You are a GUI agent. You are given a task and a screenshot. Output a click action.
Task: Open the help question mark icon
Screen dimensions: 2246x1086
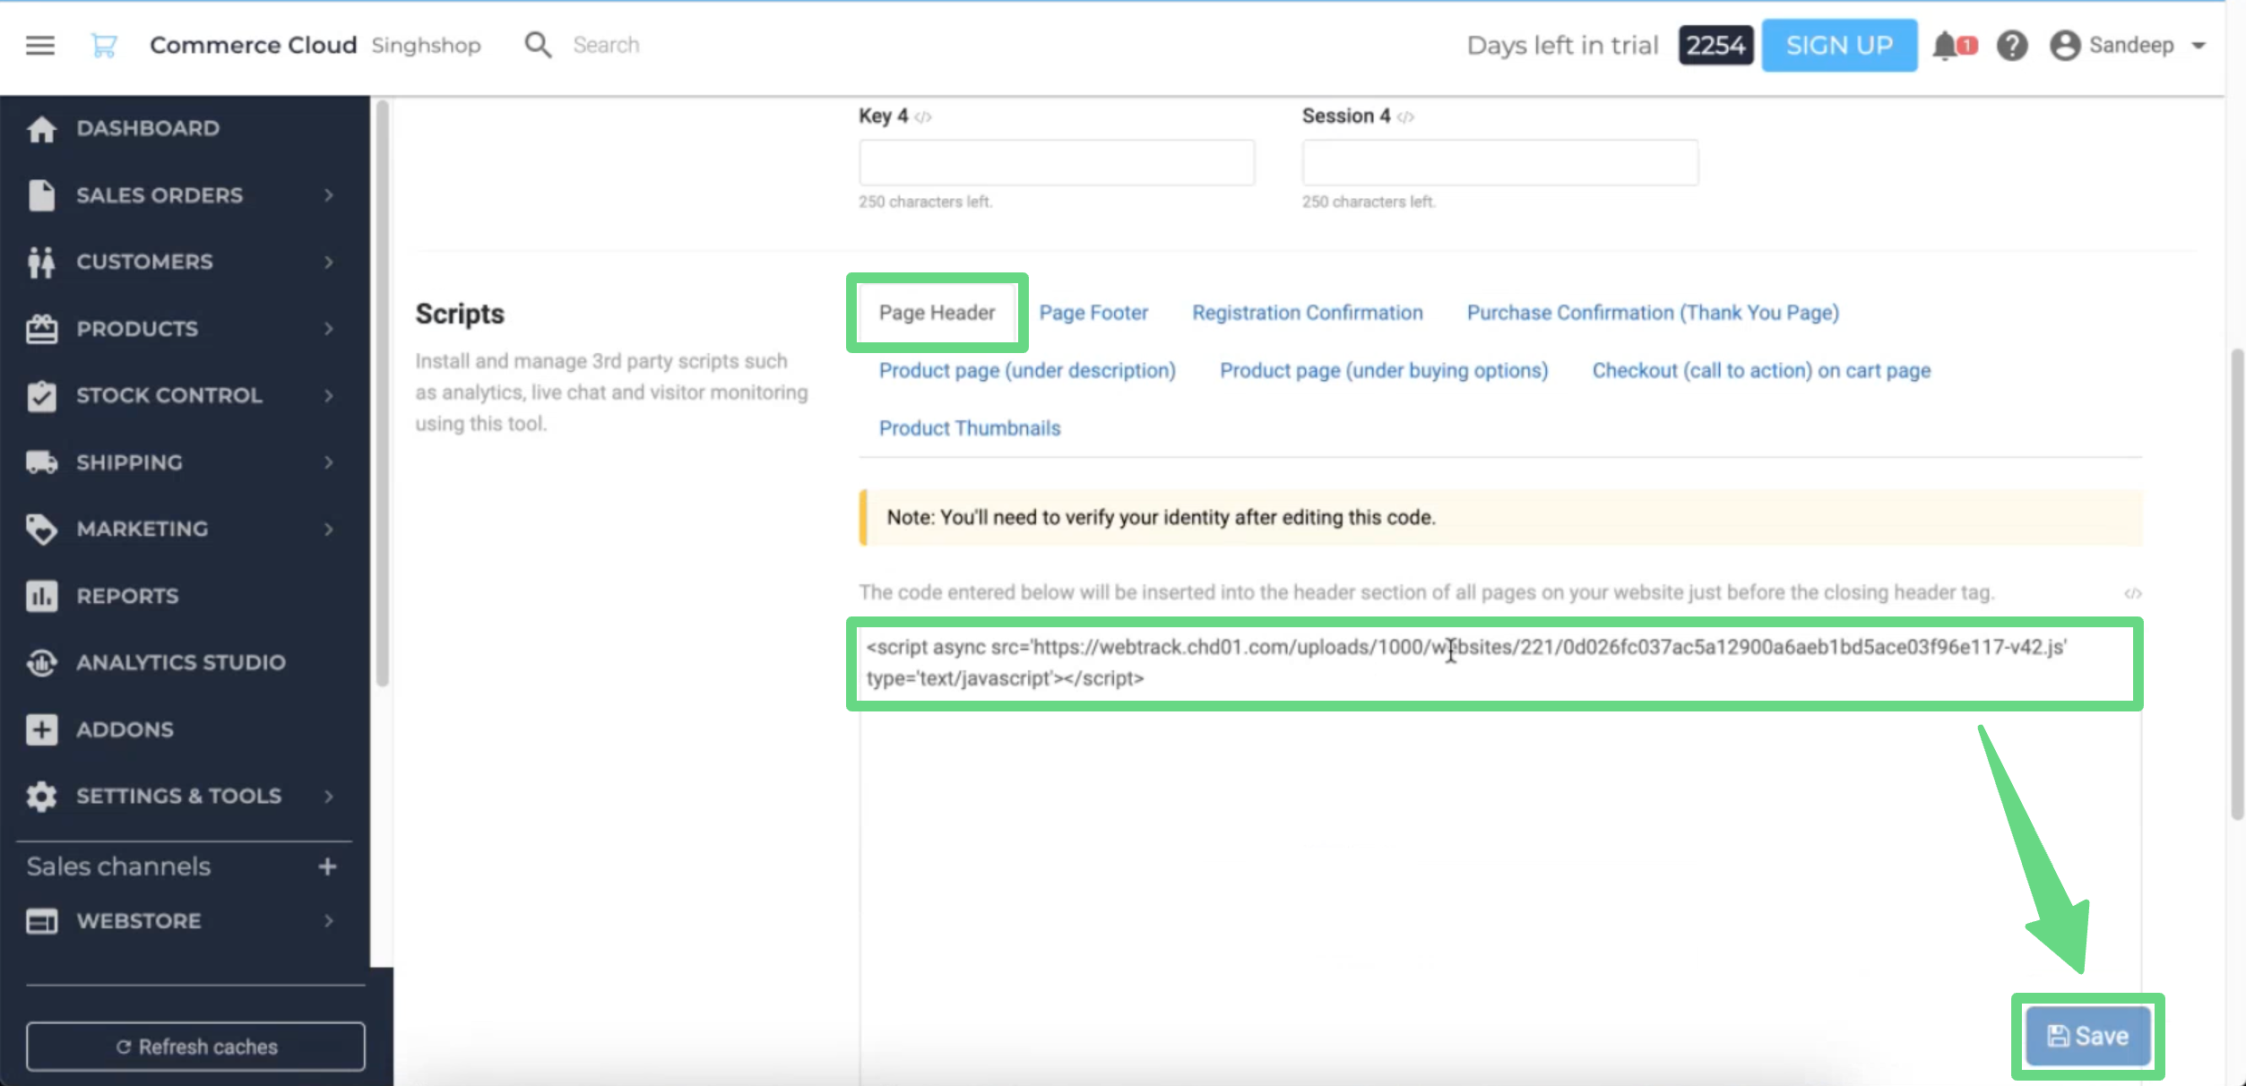2012,45
